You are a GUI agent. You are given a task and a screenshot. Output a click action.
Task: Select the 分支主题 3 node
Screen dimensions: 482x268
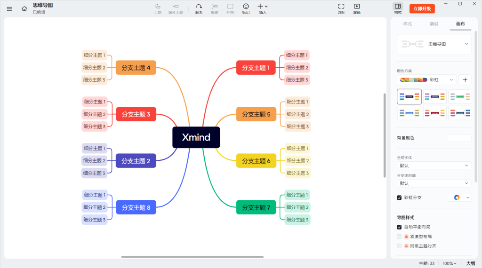click(136, 114)
